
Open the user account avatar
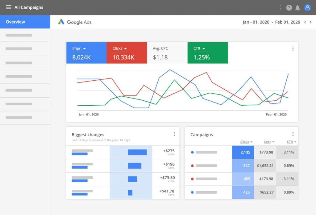(307, 8)
